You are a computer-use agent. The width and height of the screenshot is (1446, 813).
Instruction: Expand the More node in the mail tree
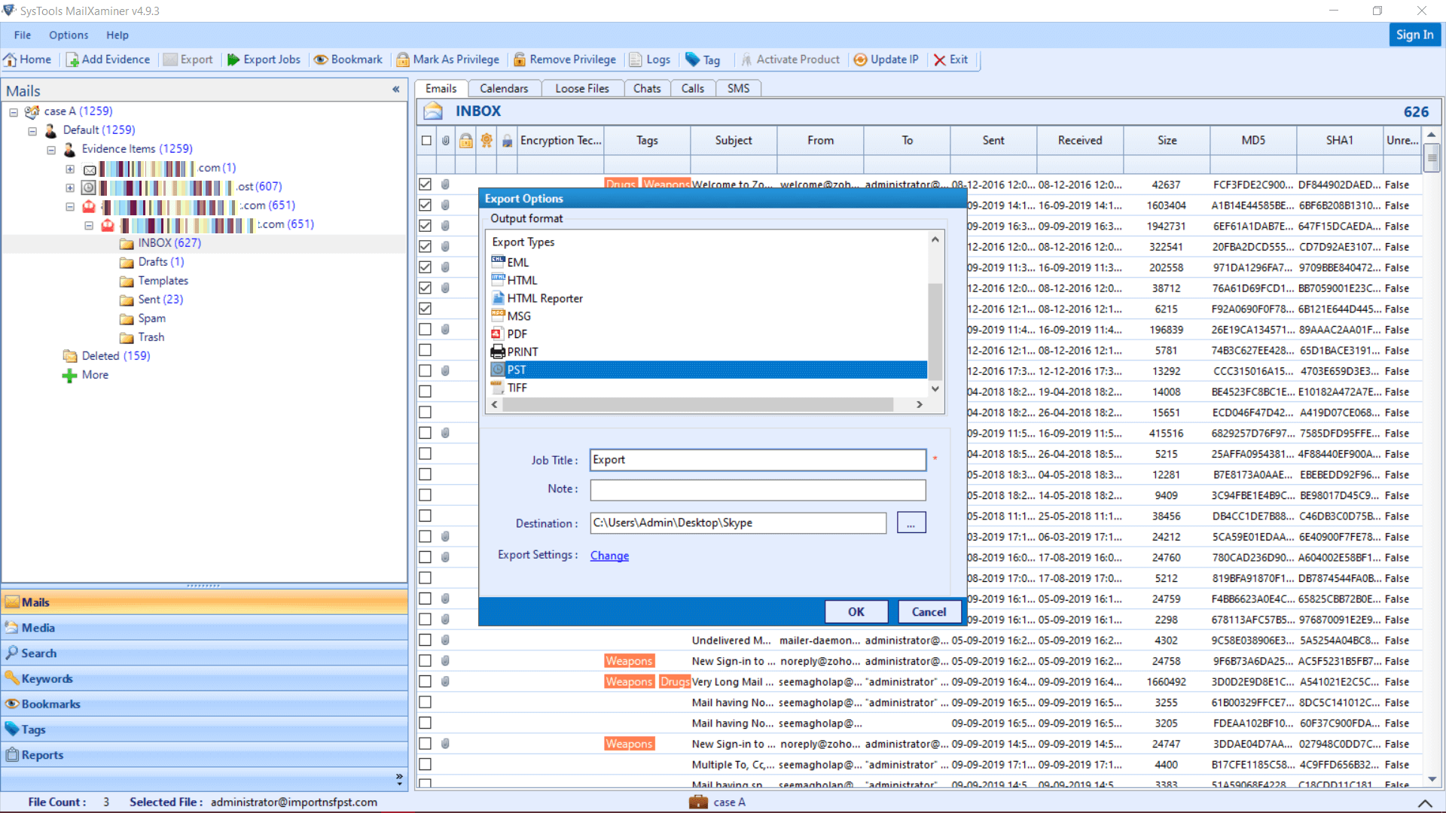[x=70, y=375]
